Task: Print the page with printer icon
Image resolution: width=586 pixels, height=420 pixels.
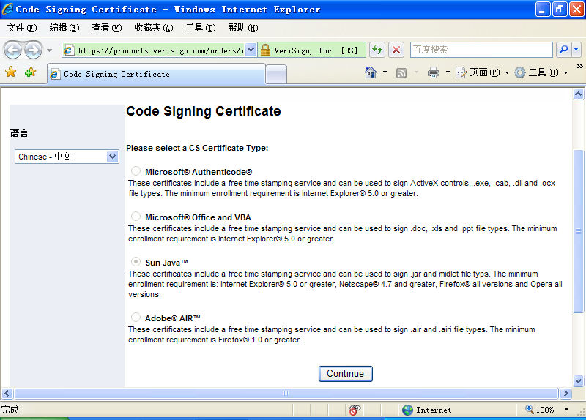Action: pyautogui.click(x=434, y=72)
